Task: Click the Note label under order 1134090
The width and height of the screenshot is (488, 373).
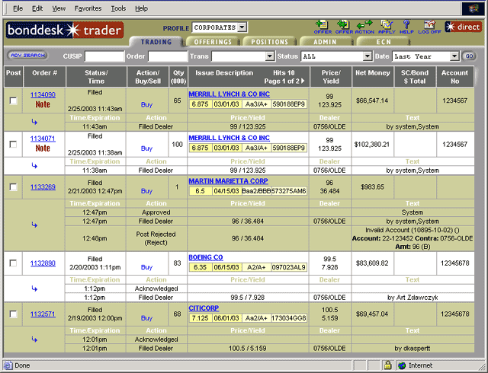Action: (43, 104)
